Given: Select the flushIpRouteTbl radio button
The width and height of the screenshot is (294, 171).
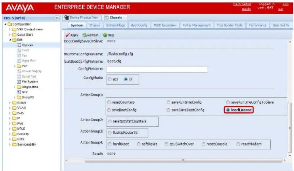Looking at the screenshot, I should (x=110, y=133).
